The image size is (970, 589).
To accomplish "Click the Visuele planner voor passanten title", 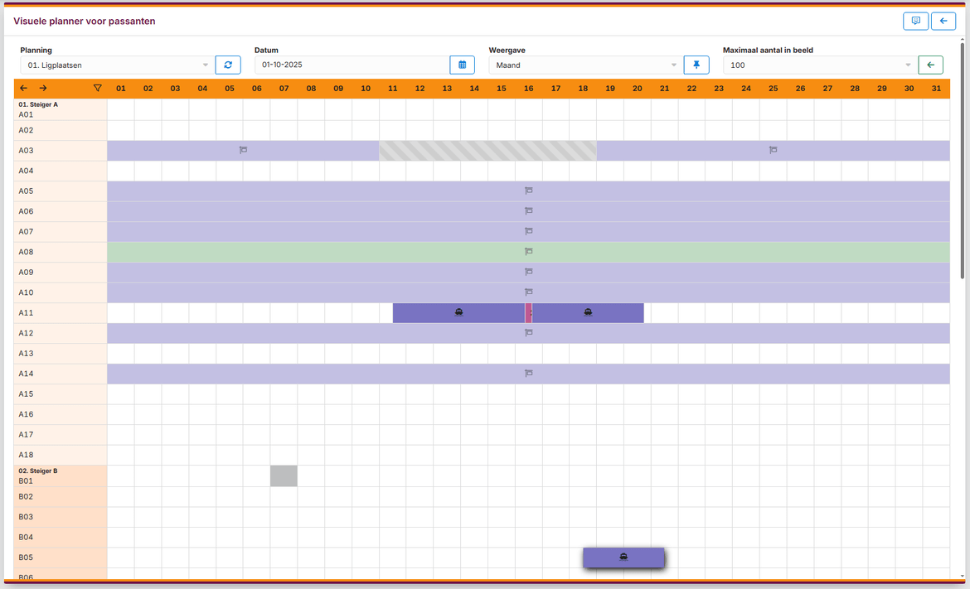I will [x=85, y=21].
